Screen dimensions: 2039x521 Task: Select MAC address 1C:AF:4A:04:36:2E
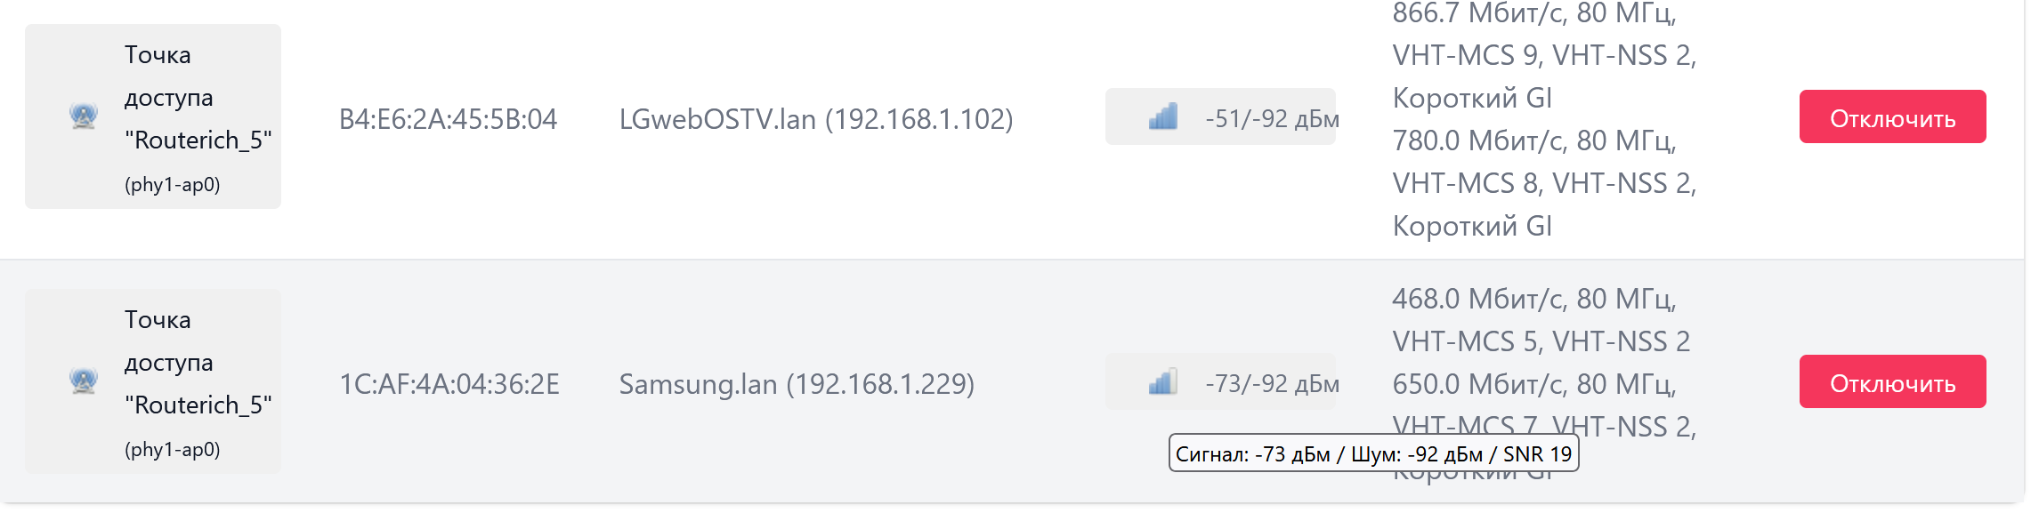(449, 384)
